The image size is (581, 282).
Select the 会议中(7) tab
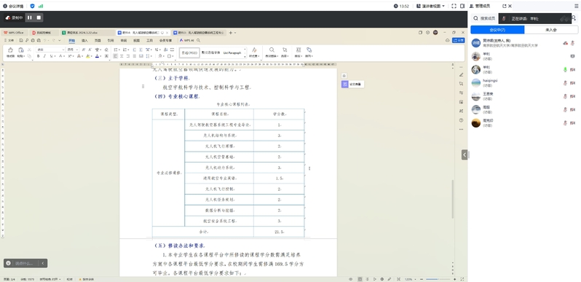[497, 30]
